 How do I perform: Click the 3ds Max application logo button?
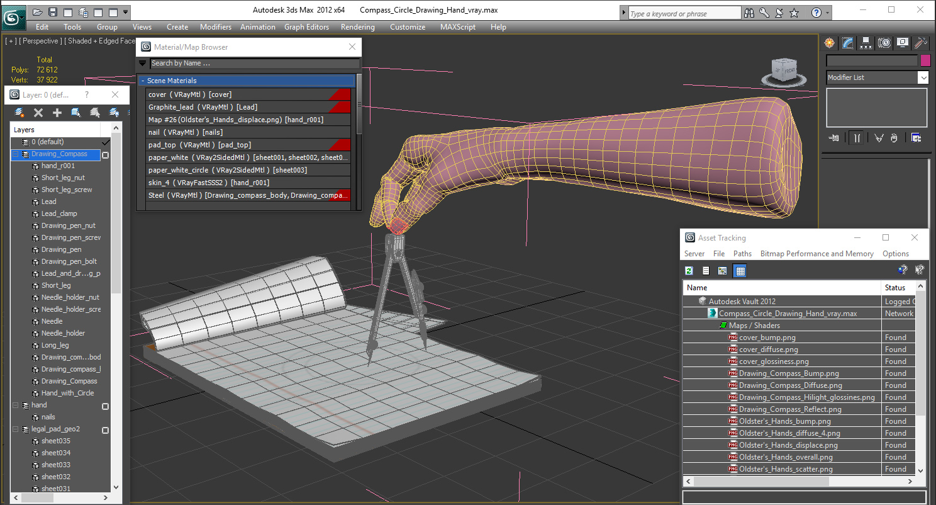point(13,16)
